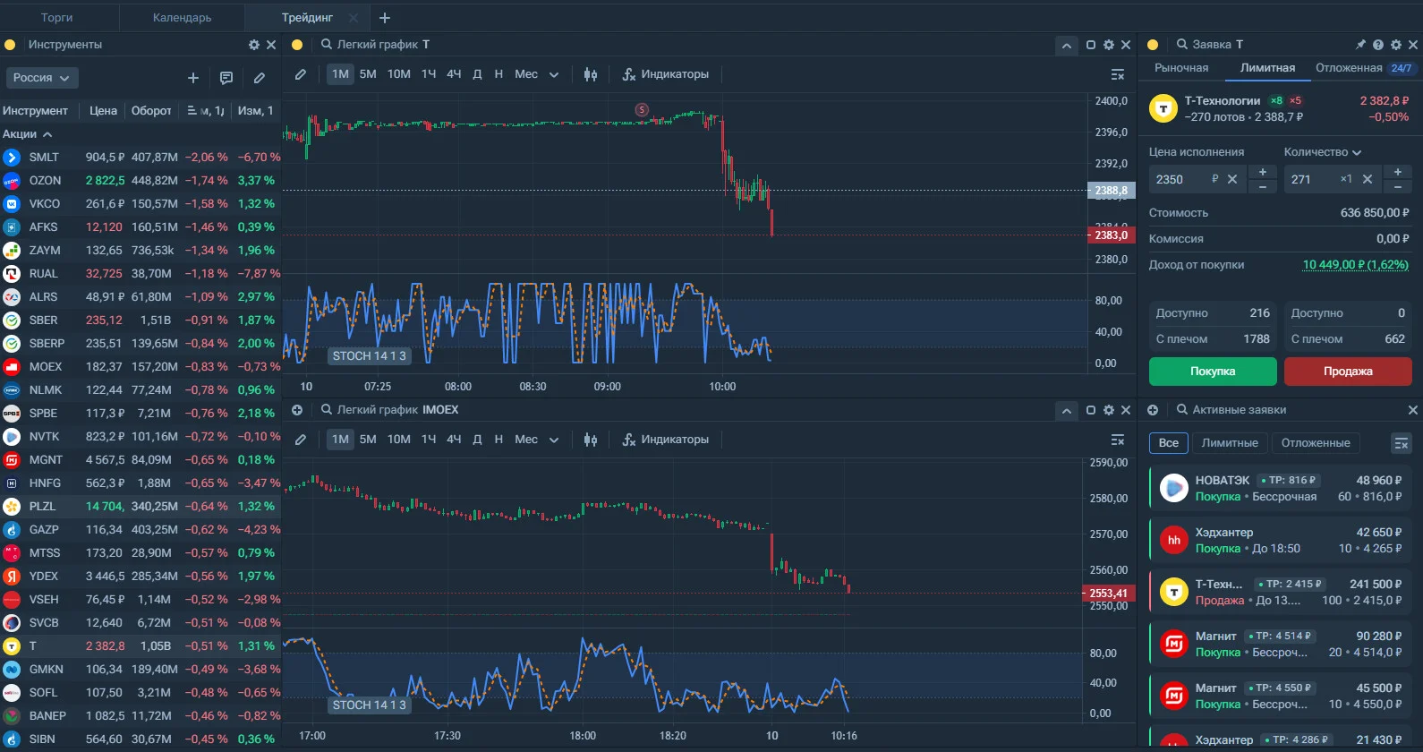The height and width of the screenshot is (752, 1423).
Task: Switch to the Торги tab
Action: 57,18
